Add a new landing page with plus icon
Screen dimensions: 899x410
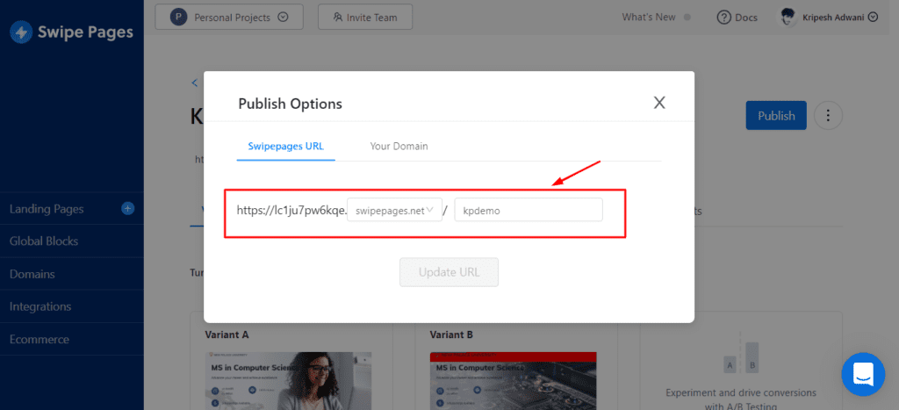coord(128,209)
